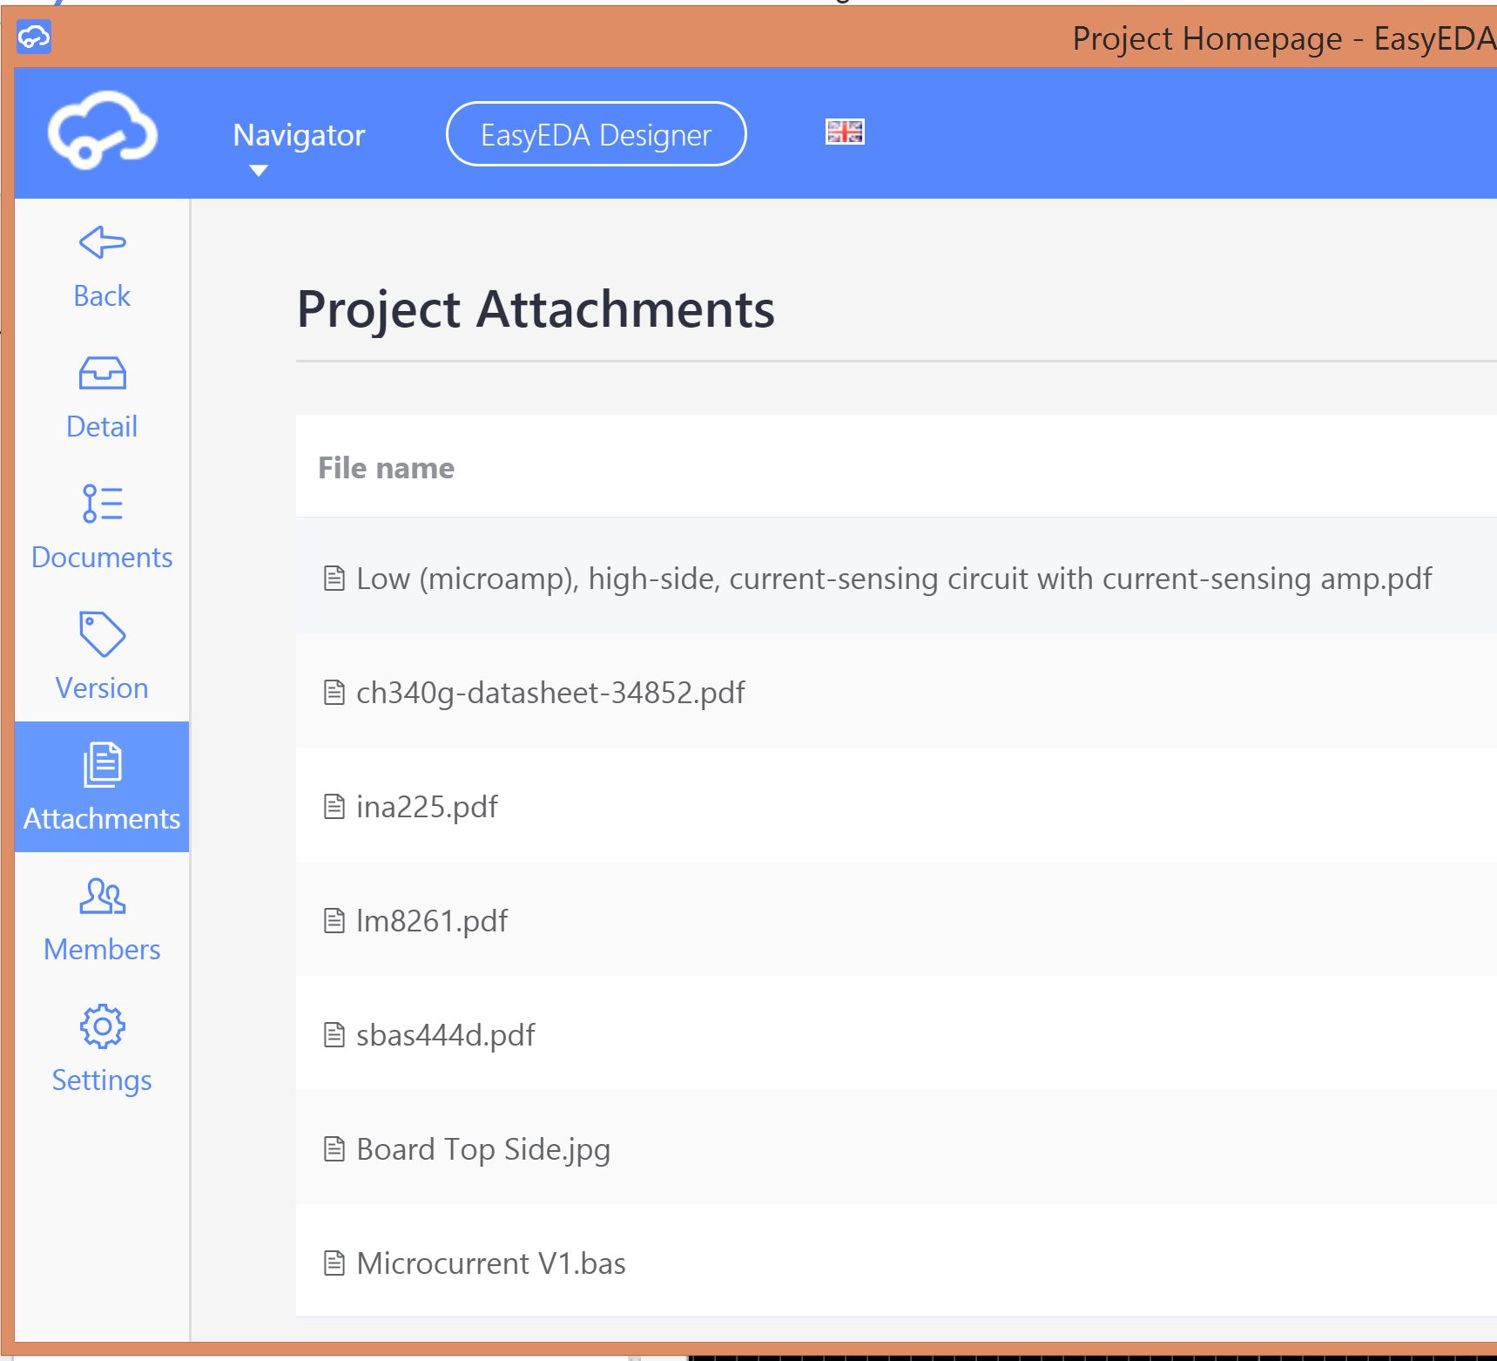Open the Settings gear icon
Image resolution: width=1497 pixels, height=1361 pixels.
pyautogui.click(x=102, y=1026)
